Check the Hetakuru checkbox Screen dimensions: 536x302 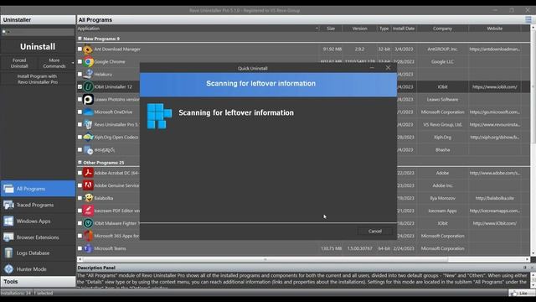coord(80,75)
